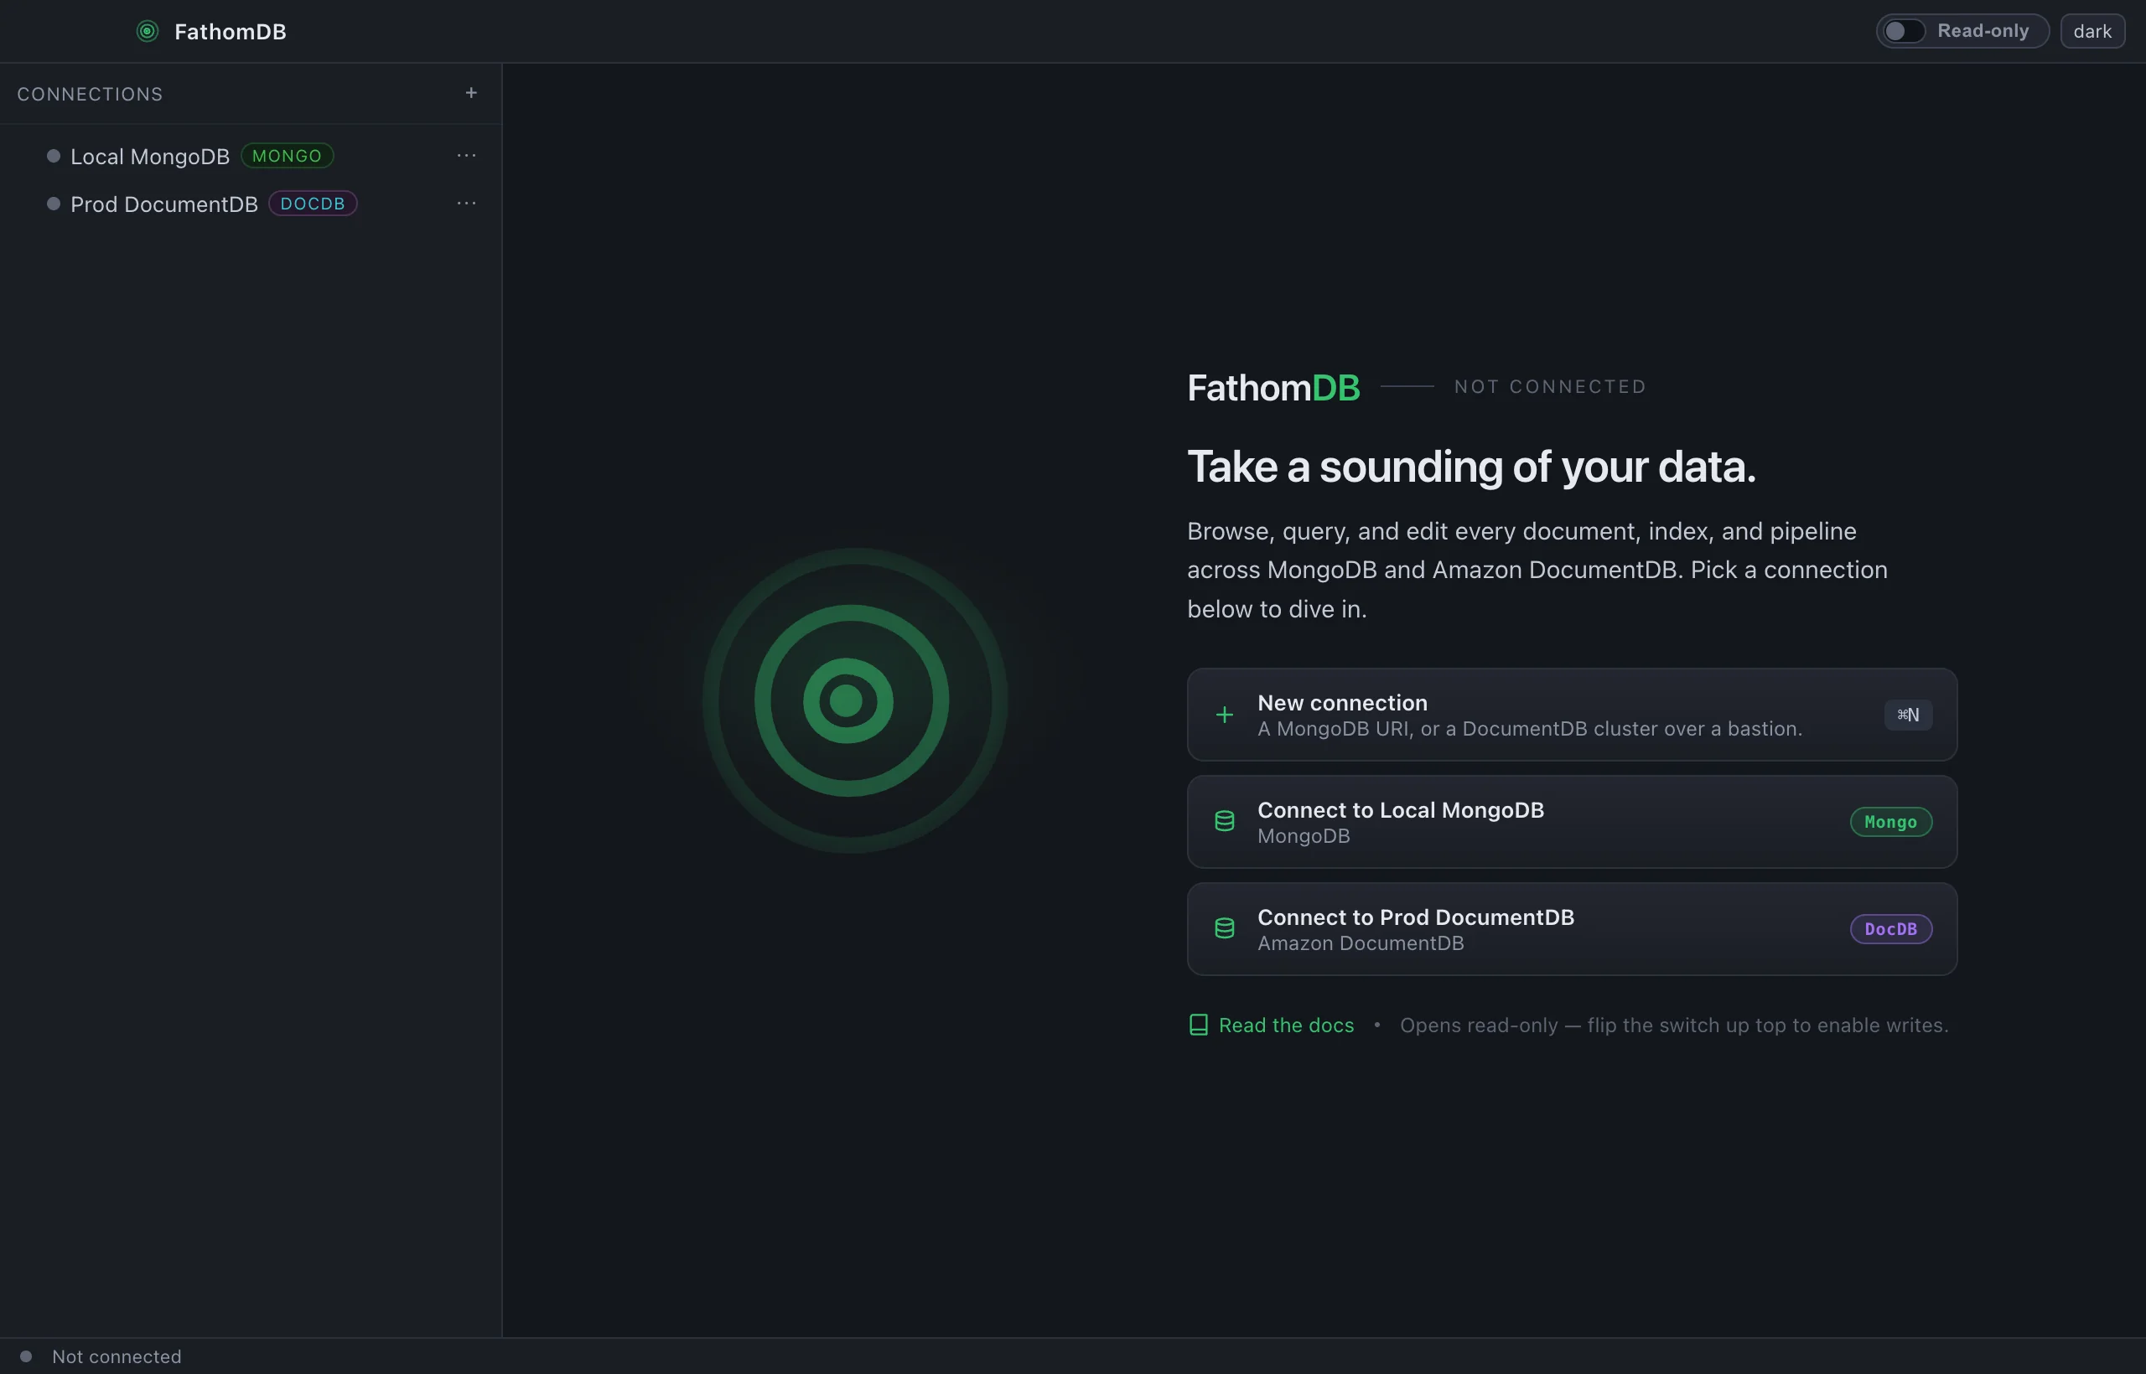The height and width of the screenshot is (1374, 2146).
Task: Click the database icon in the Connect to Local MongoDB card
Action: click(x=1225, y=821)
